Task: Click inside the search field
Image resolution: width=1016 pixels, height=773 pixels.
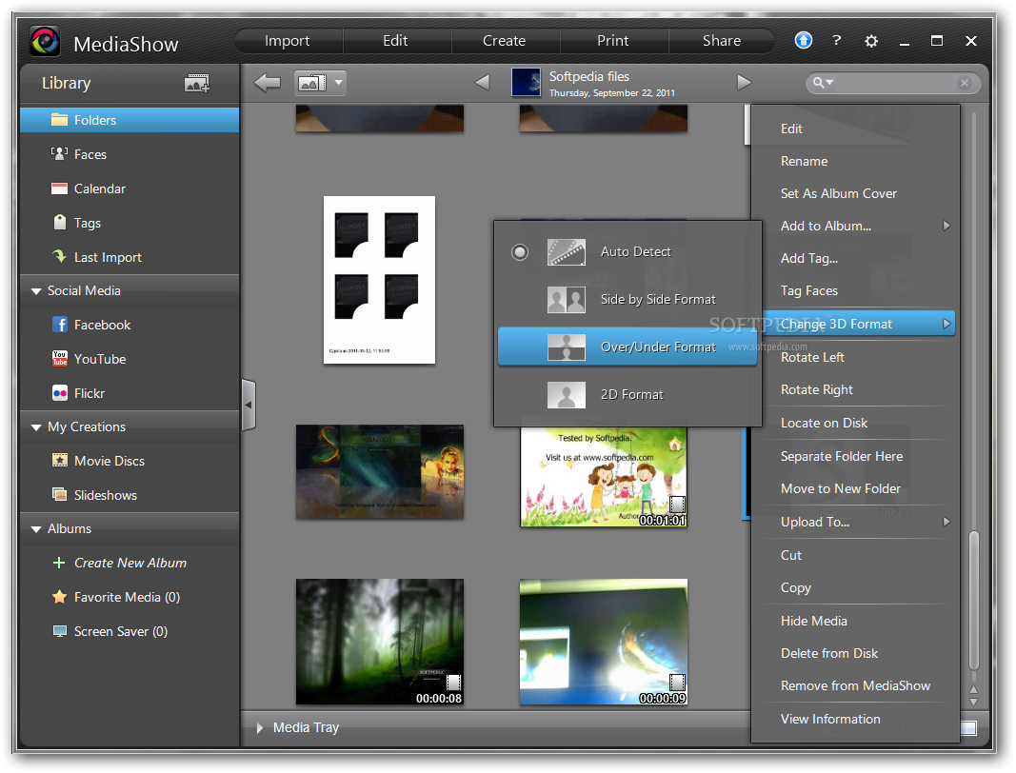Action: pyautogui.click(x=894, y=82)
